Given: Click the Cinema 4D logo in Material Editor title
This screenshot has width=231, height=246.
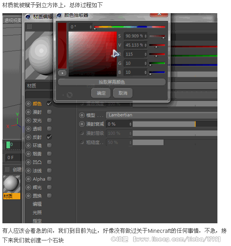Looking at the screenshot, I should pos(28,17).
